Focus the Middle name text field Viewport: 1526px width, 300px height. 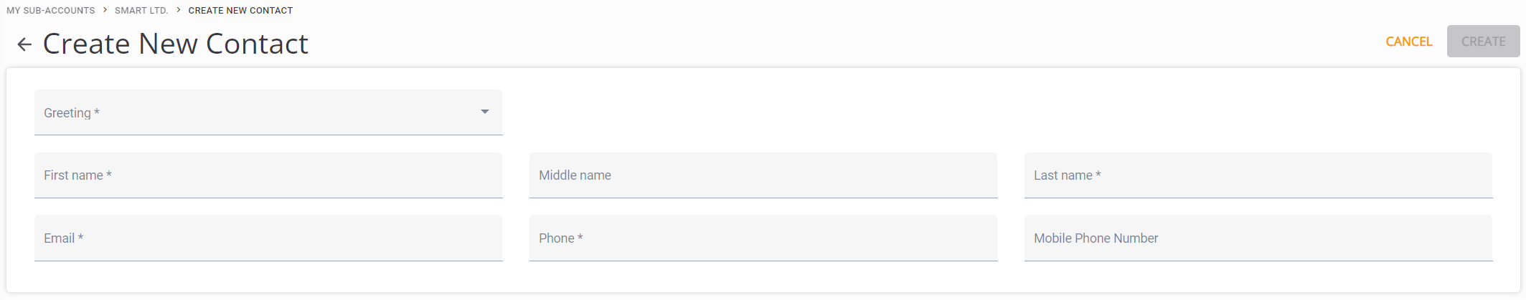pos(763,175)
